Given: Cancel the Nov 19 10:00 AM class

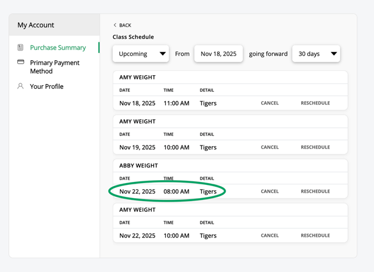Looking at the screenshot, I should click(270, 147).
